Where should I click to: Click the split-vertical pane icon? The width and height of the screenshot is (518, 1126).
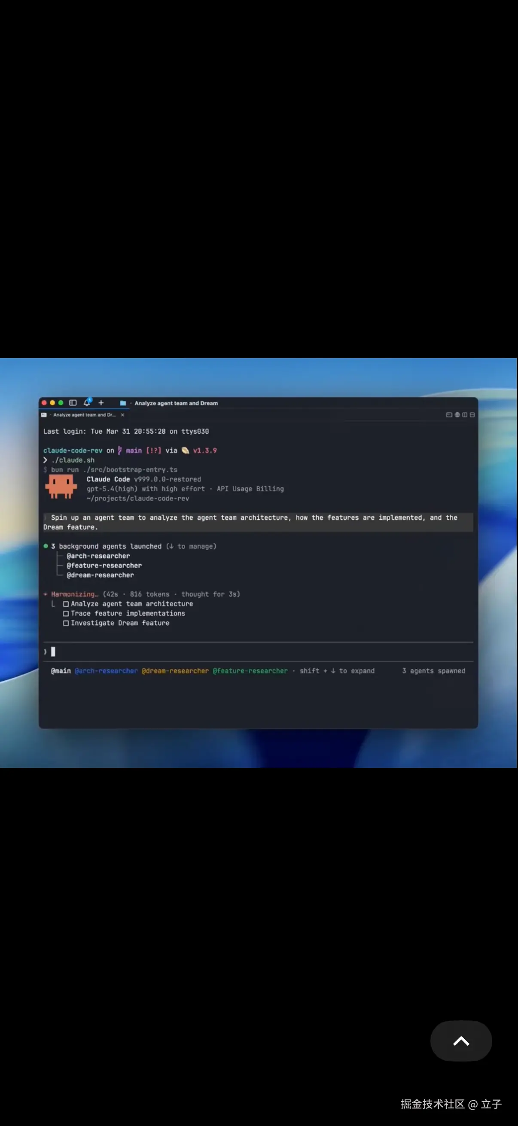465,415
